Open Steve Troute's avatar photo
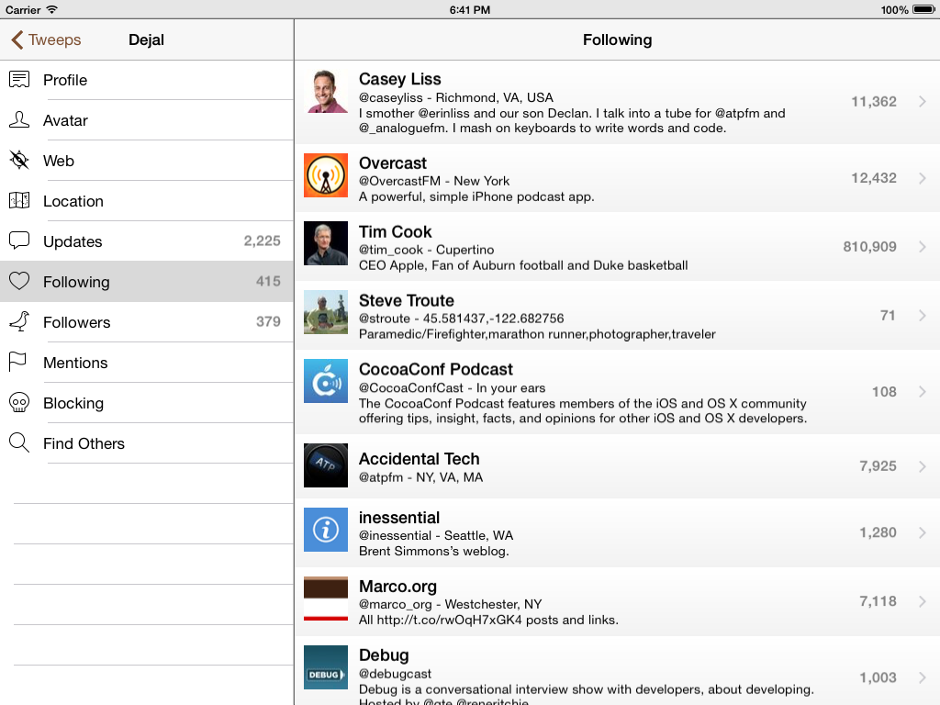Viewport: 940px width, 705px height. point(326,312)
